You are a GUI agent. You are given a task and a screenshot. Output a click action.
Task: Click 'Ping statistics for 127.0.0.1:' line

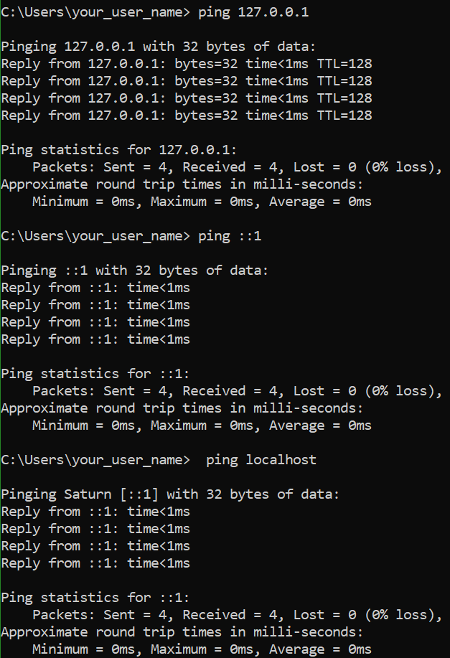119,150
